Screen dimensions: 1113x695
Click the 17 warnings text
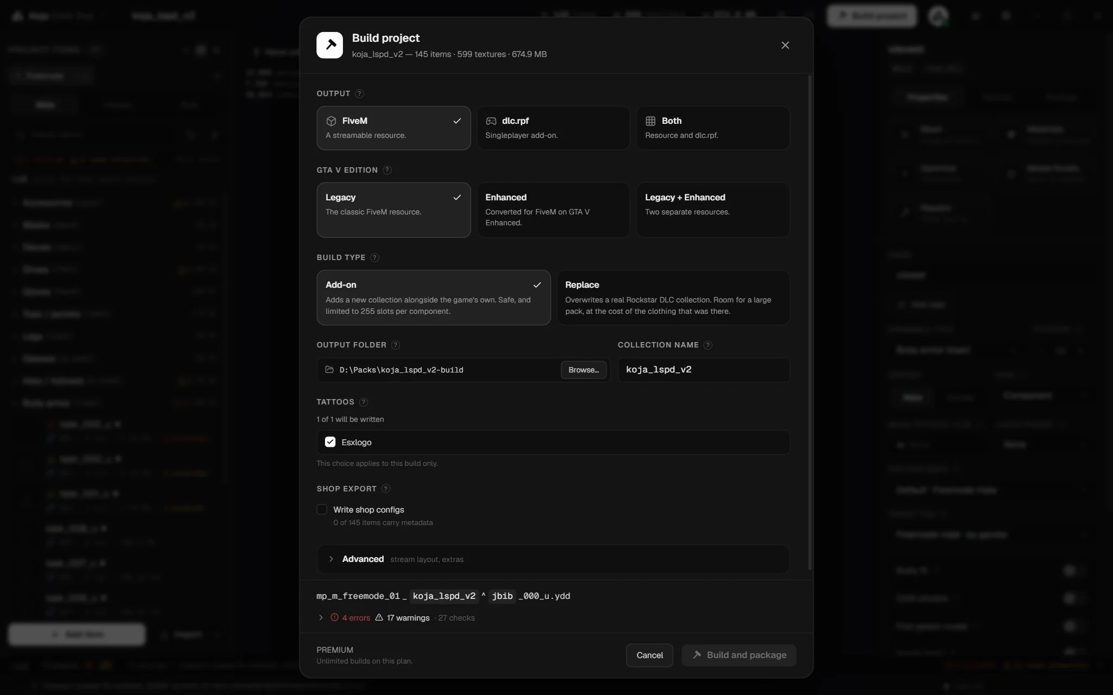[408, 618]
